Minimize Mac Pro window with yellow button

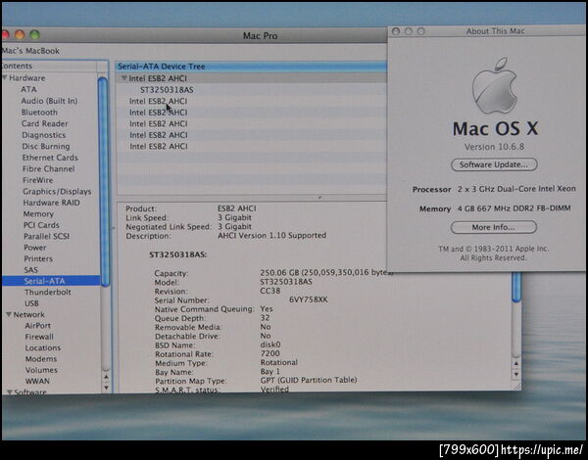(20, 35)
